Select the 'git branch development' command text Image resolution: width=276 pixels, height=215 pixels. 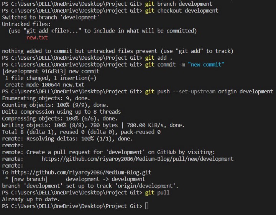point(179,4)
